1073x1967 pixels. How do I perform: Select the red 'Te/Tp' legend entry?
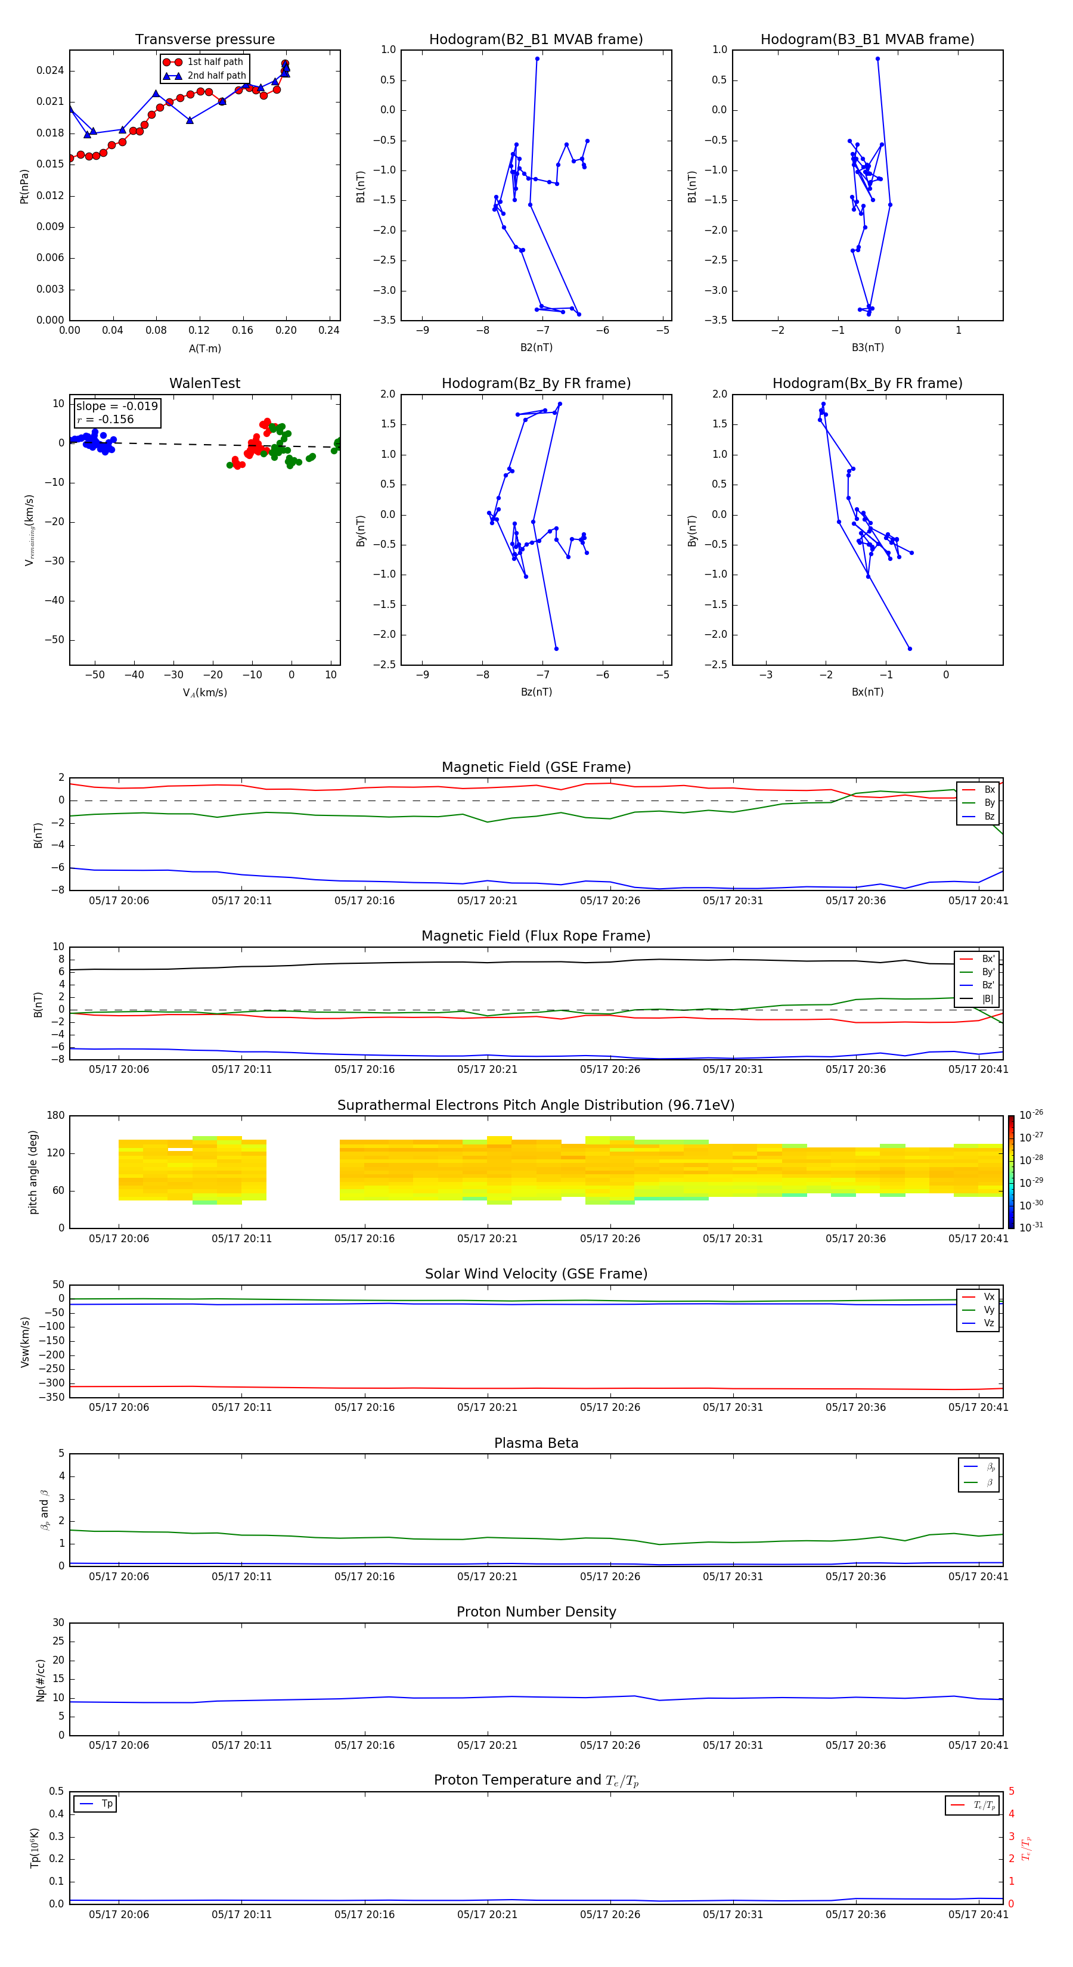click(973, 1805)
